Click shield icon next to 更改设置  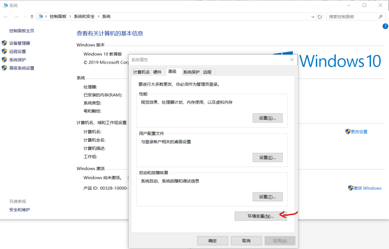(348, 131)
